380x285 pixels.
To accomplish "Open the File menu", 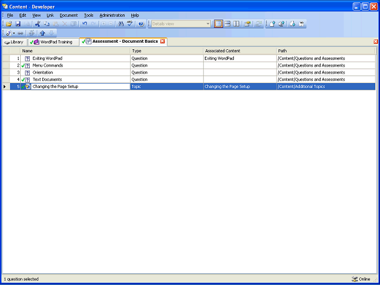I will pyautogui.click(x=10, y=15).
